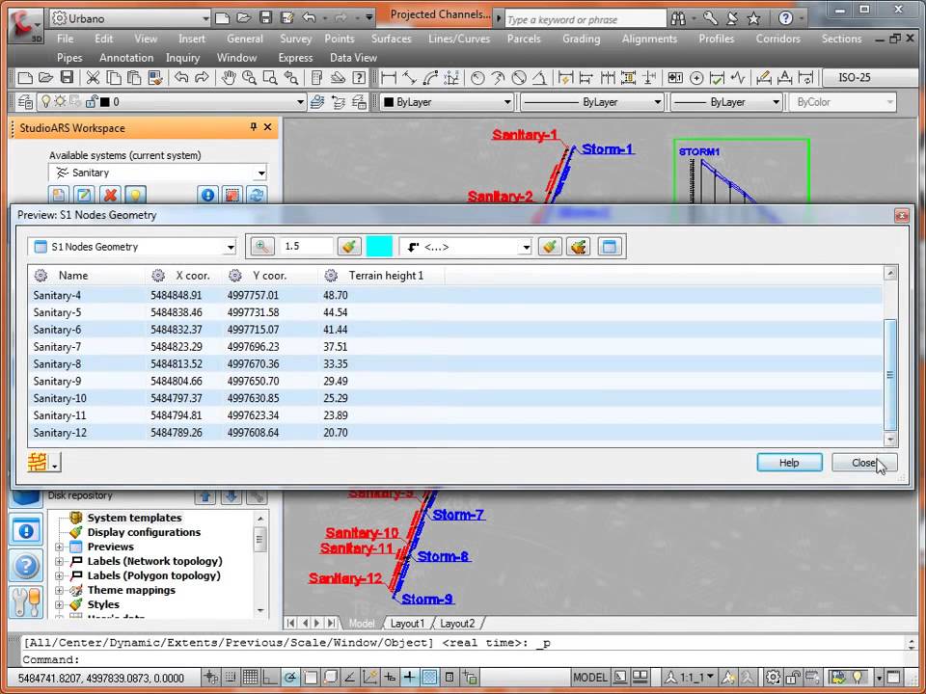Open ByLayer color dropdown

tap(506, 102)
